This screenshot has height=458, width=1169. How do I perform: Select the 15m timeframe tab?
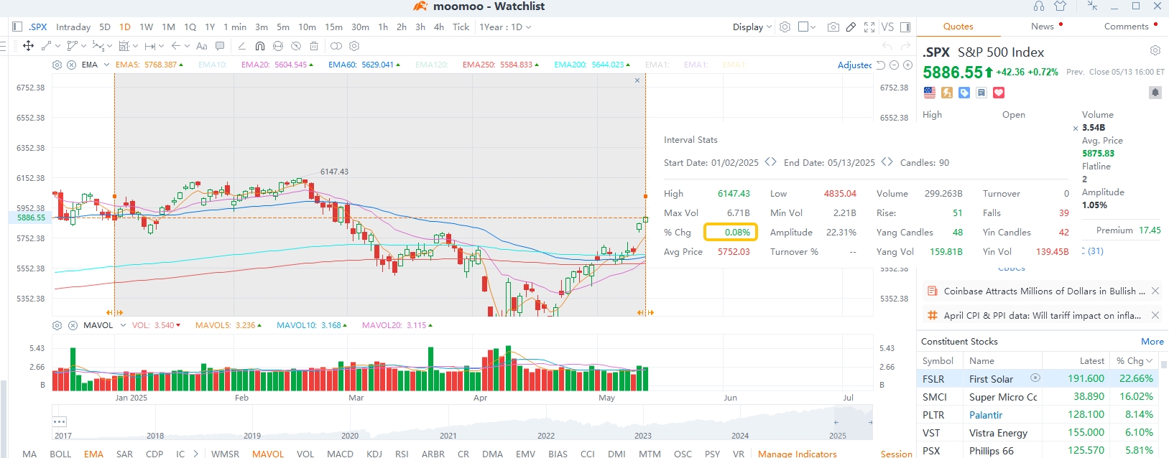click(333, 27)
